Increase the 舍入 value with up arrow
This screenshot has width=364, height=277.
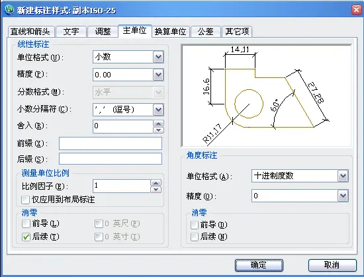(159, 124)
